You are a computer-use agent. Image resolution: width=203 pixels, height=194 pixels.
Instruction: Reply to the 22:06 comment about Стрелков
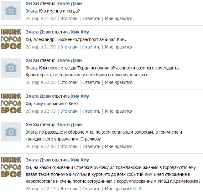click(91, 146)
